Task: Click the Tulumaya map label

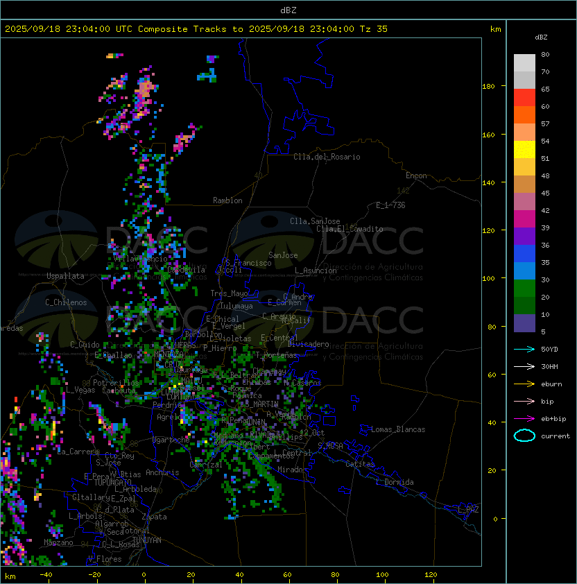Action: click(236, 306)
